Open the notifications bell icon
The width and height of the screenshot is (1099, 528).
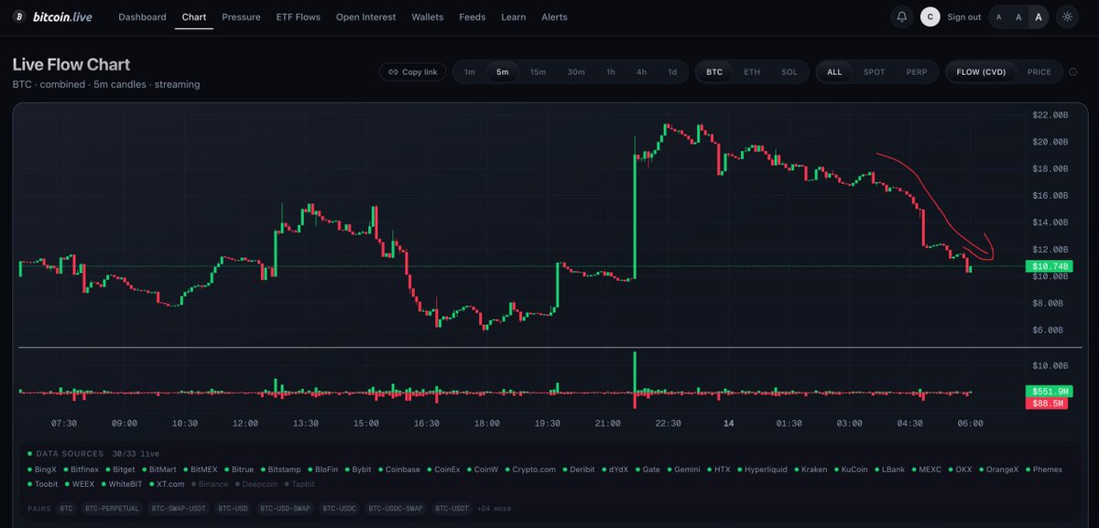[902, 16]
